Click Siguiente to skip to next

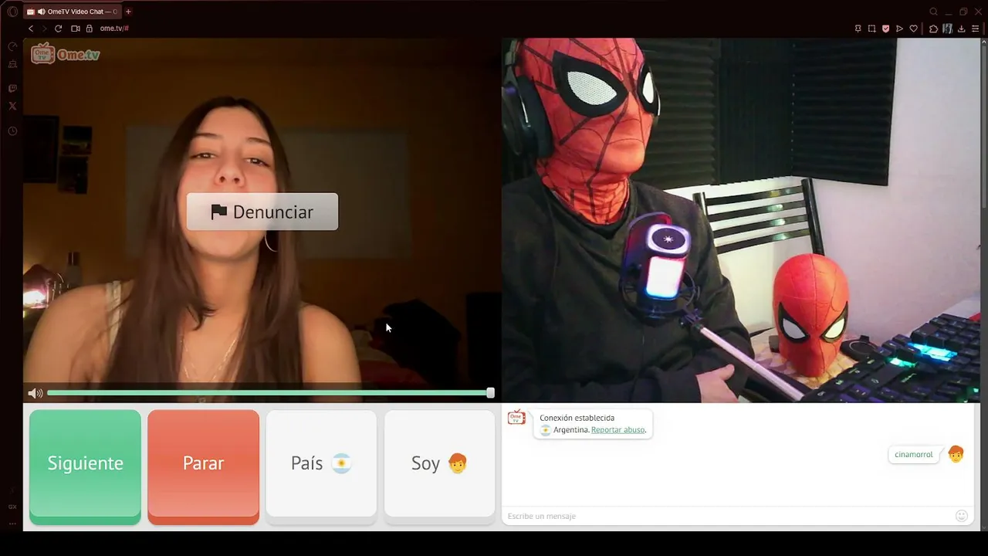[85, 466]
